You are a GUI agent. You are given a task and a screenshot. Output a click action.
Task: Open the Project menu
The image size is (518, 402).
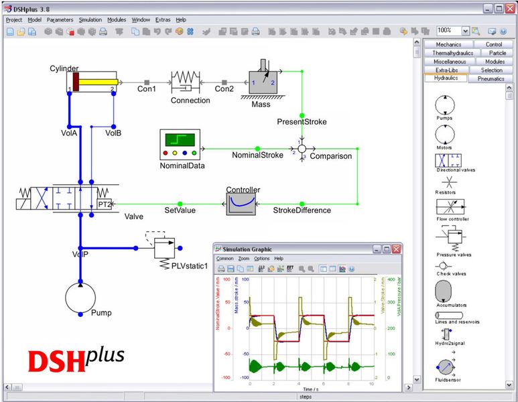(x=14, y=20)
